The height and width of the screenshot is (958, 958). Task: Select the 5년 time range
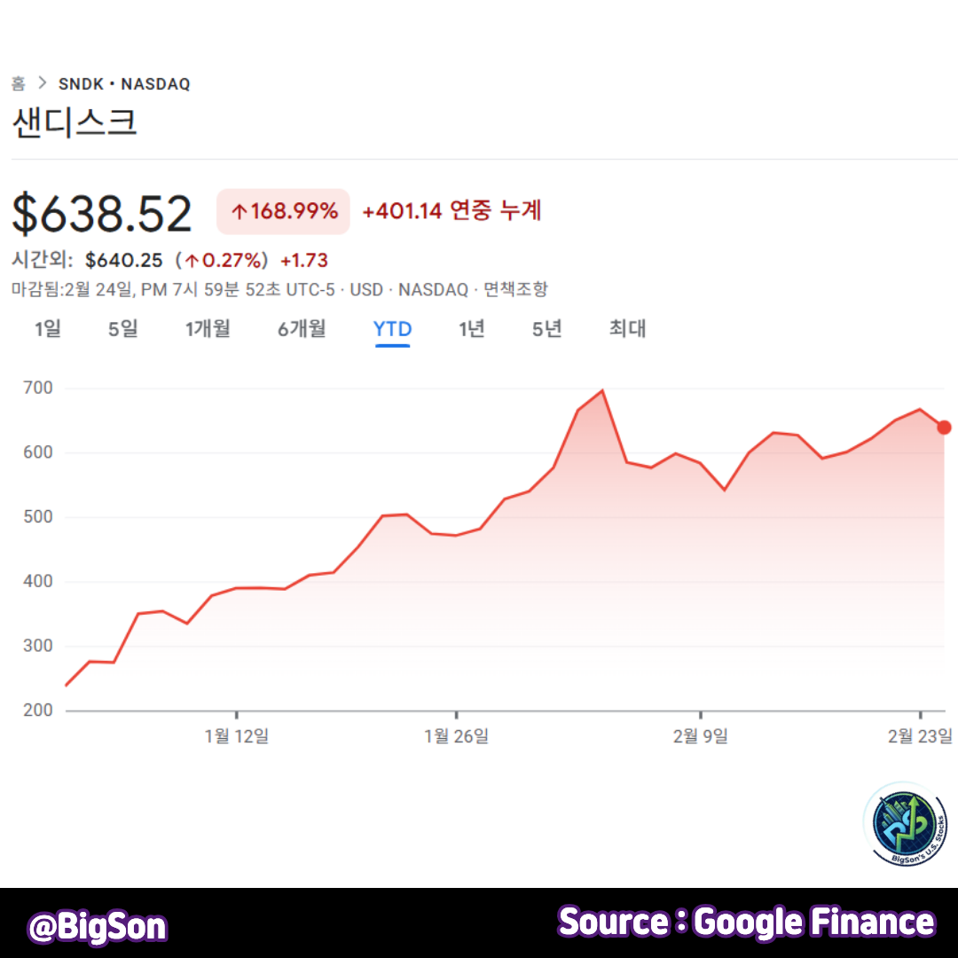[x=545, y=329]
